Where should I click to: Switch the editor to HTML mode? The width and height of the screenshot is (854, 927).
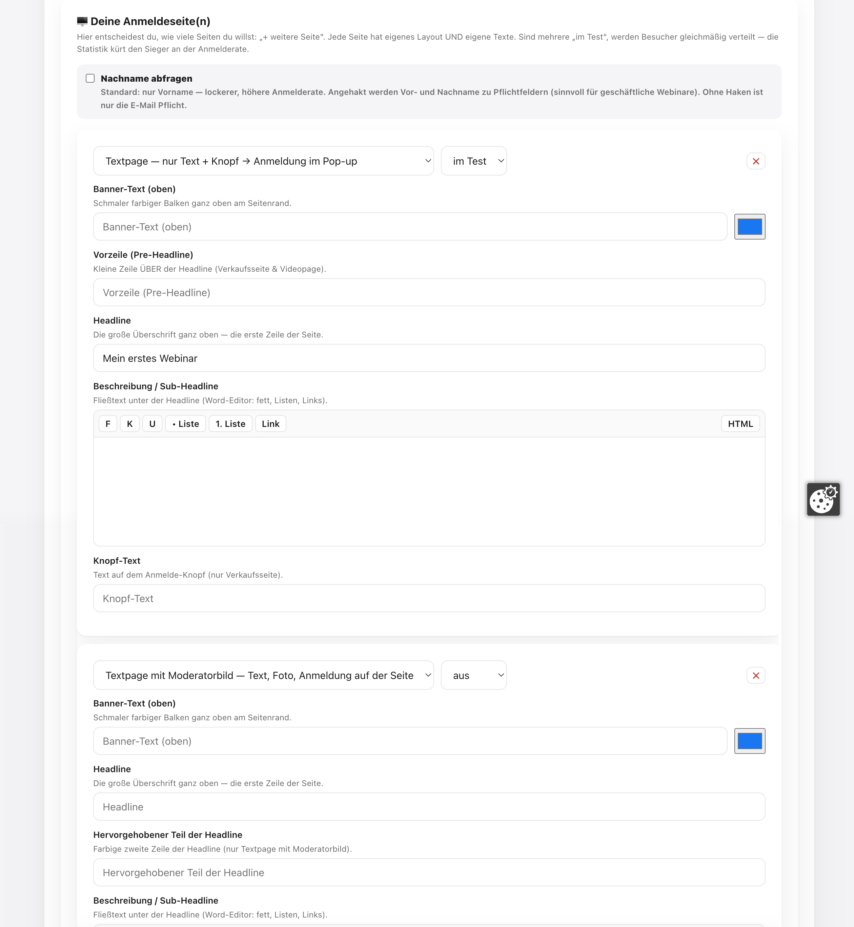[x=740, y=424]
